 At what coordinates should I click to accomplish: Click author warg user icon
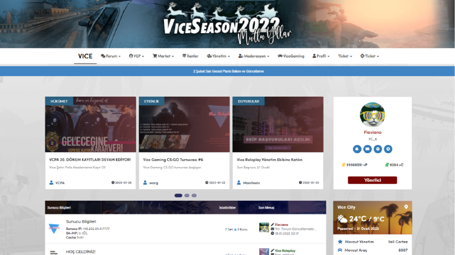point(145,182)
